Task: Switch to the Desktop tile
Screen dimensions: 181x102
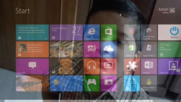Action: tap(32, 83)
